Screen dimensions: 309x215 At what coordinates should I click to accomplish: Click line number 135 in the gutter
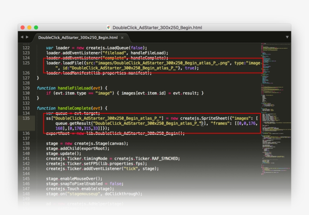tap(26, 118)
